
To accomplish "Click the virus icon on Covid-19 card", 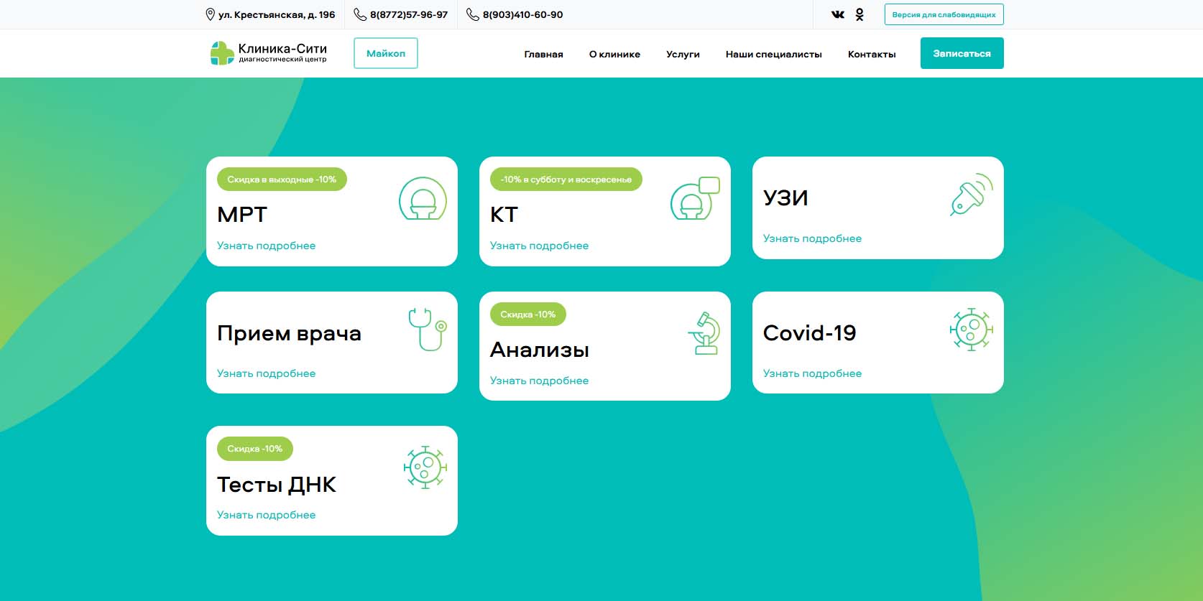I will point(971,330).
